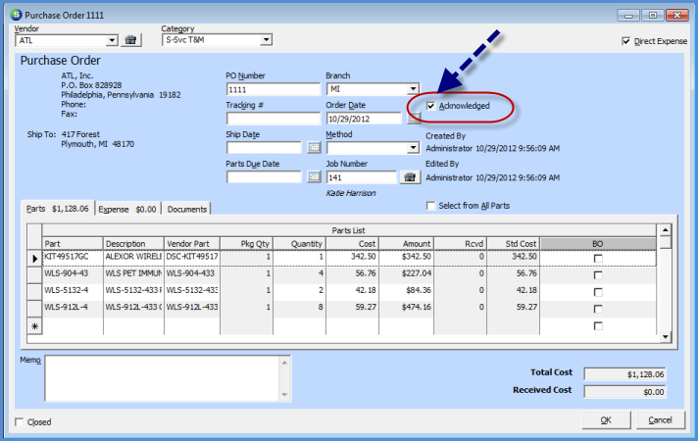Click the new row asterisk marker
Image resolution: width=698 pixels, height=441 pixels.
(34, 326)
